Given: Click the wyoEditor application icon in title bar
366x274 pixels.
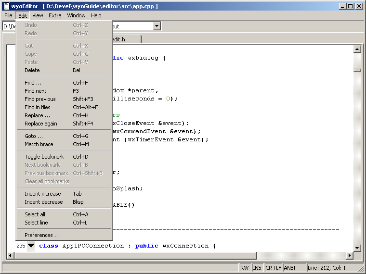Looking at the screenshot, I should pyautogui.click(x=6, y=6).
